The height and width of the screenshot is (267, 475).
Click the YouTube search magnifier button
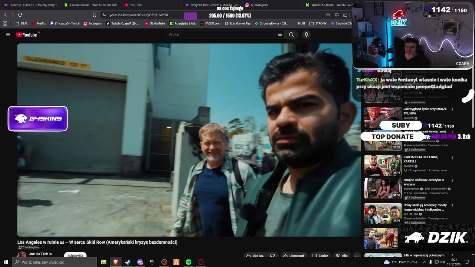coord(291,34)
